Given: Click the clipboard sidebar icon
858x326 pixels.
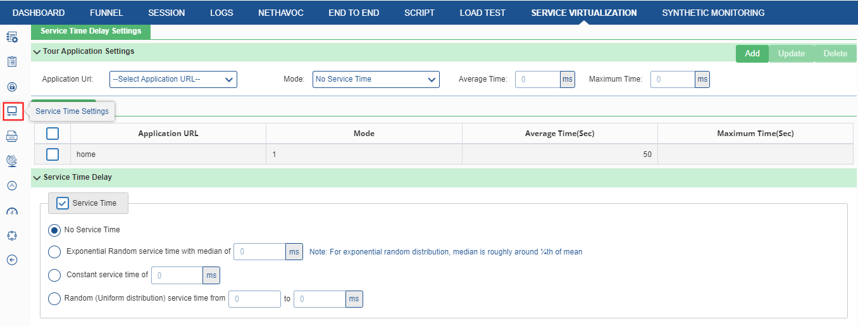Looking at the screenshot, I should 11,62.
